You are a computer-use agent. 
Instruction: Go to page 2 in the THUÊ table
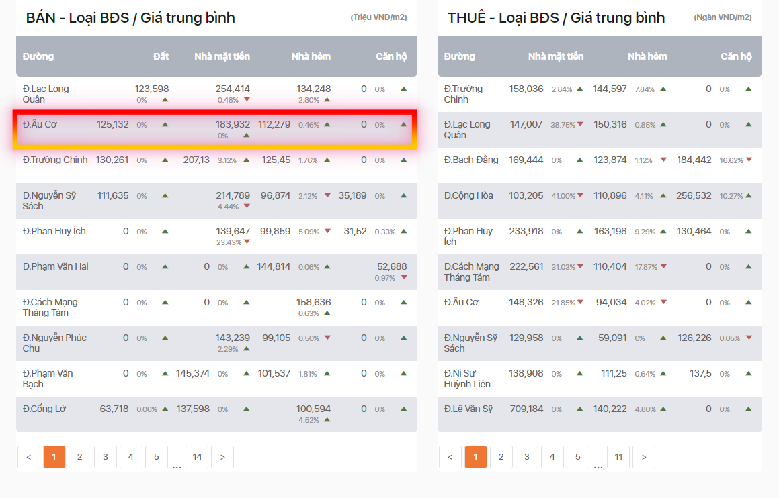point(501,457)
